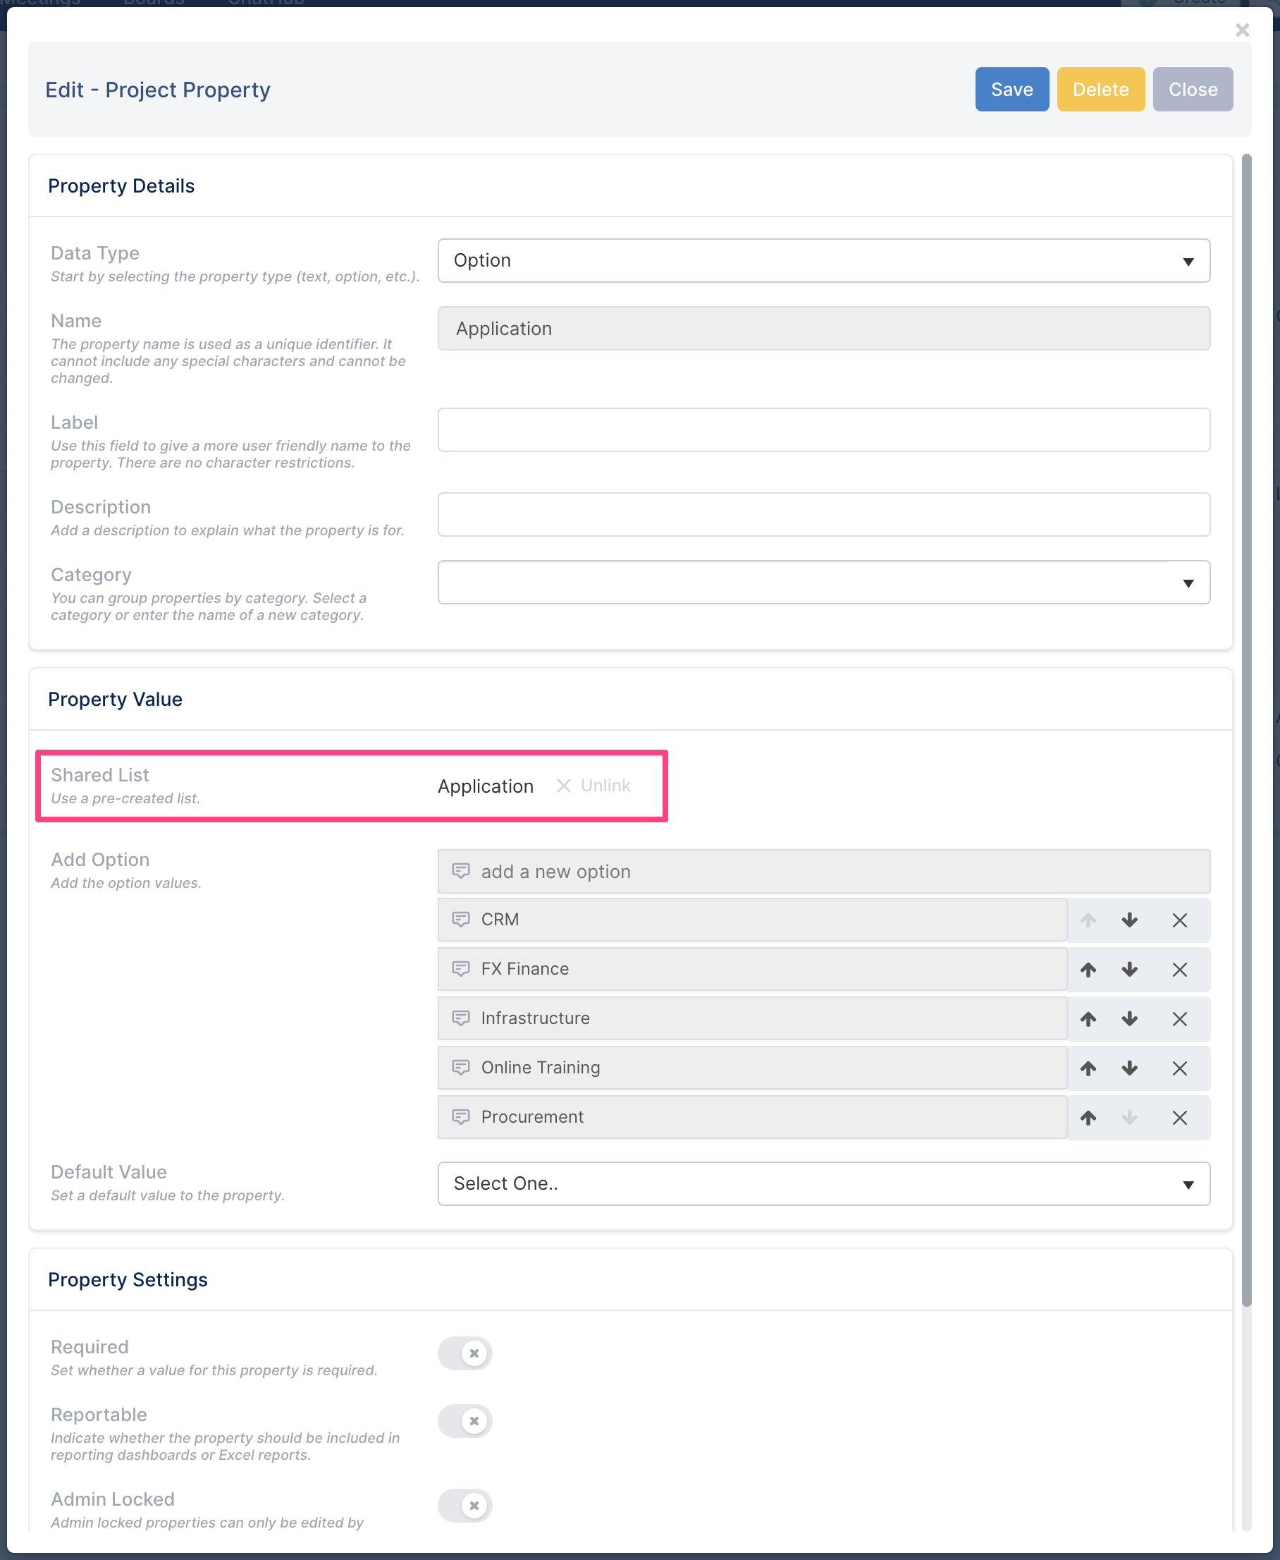Move FX Finance option up

point(1088,969)
